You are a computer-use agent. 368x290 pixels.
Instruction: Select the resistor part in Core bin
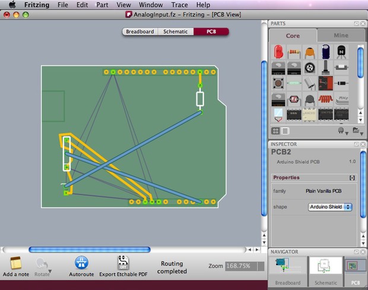click(294, 53)
